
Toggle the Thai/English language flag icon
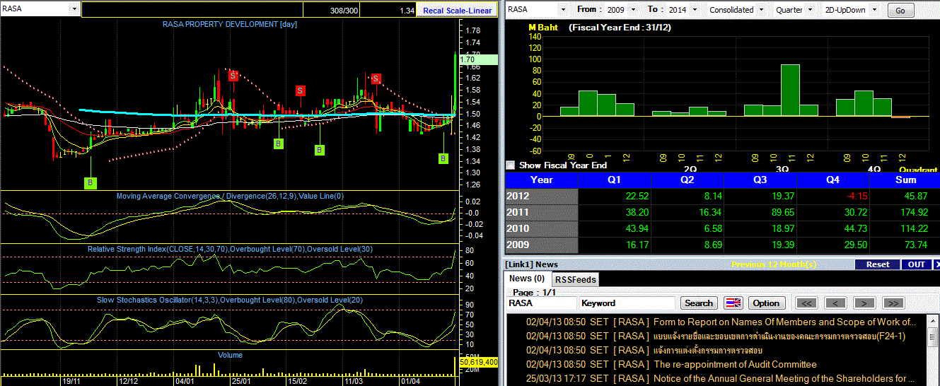(733, 303)
